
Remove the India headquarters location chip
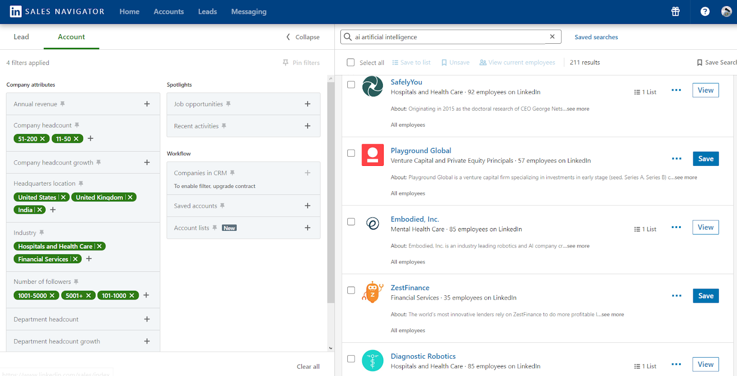(40, 210)
